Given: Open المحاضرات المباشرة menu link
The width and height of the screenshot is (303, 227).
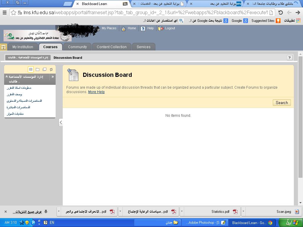Looking at the screenshot, I should tap(18, 107).
